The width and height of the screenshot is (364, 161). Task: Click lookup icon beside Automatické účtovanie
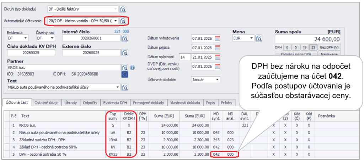(123, 21)
